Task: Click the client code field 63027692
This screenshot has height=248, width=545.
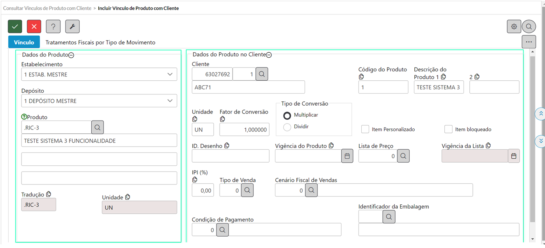Action: [212, 74]
